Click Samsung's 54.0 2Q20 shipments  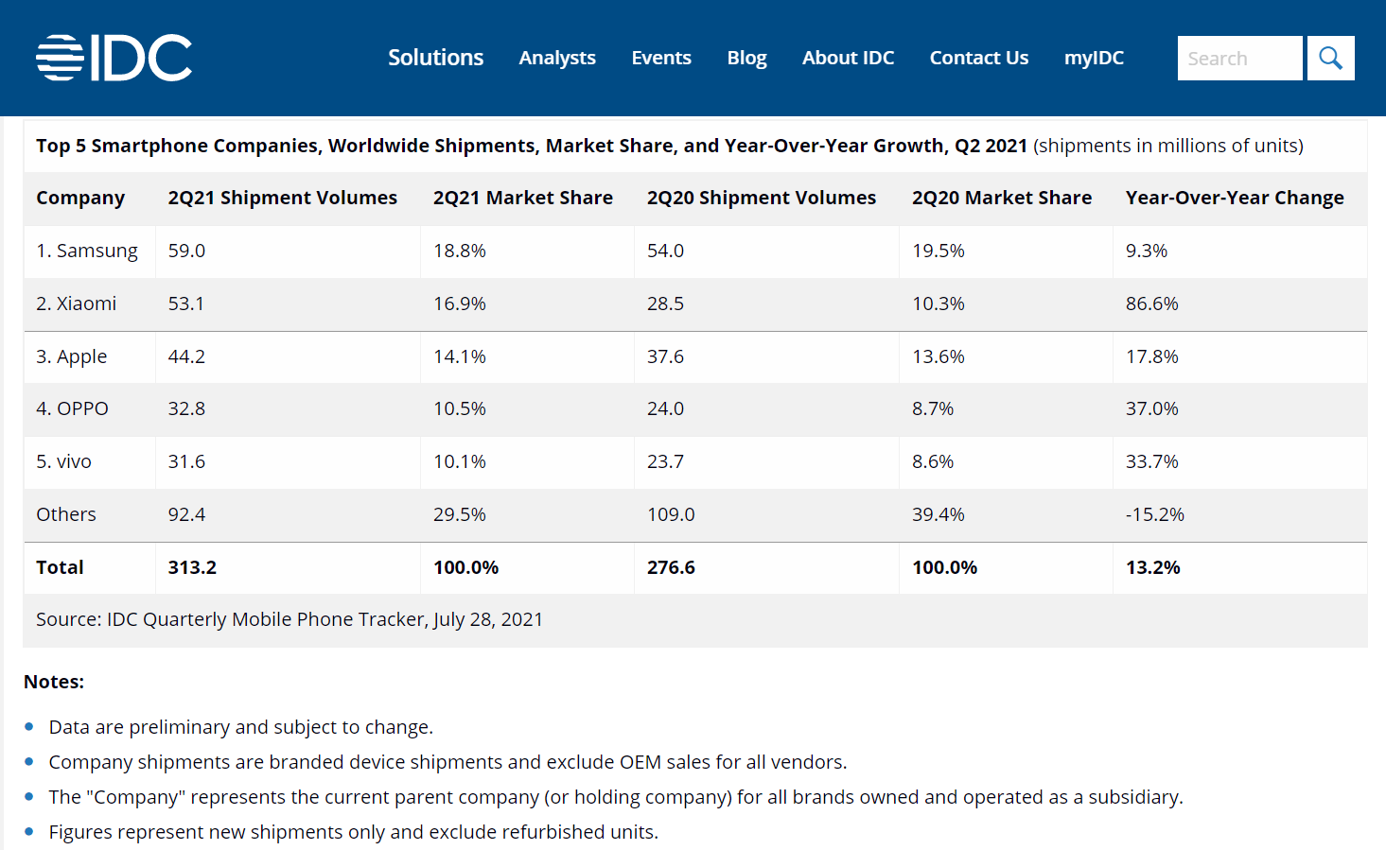point(666,251)
